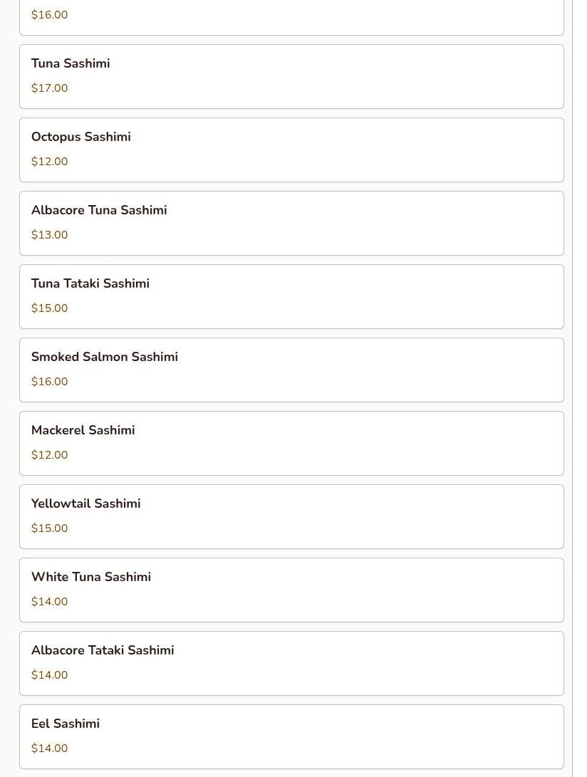Click the $14.00 price under Eel Sashimi
The image size is (587, 777).
tap(50, 749)
